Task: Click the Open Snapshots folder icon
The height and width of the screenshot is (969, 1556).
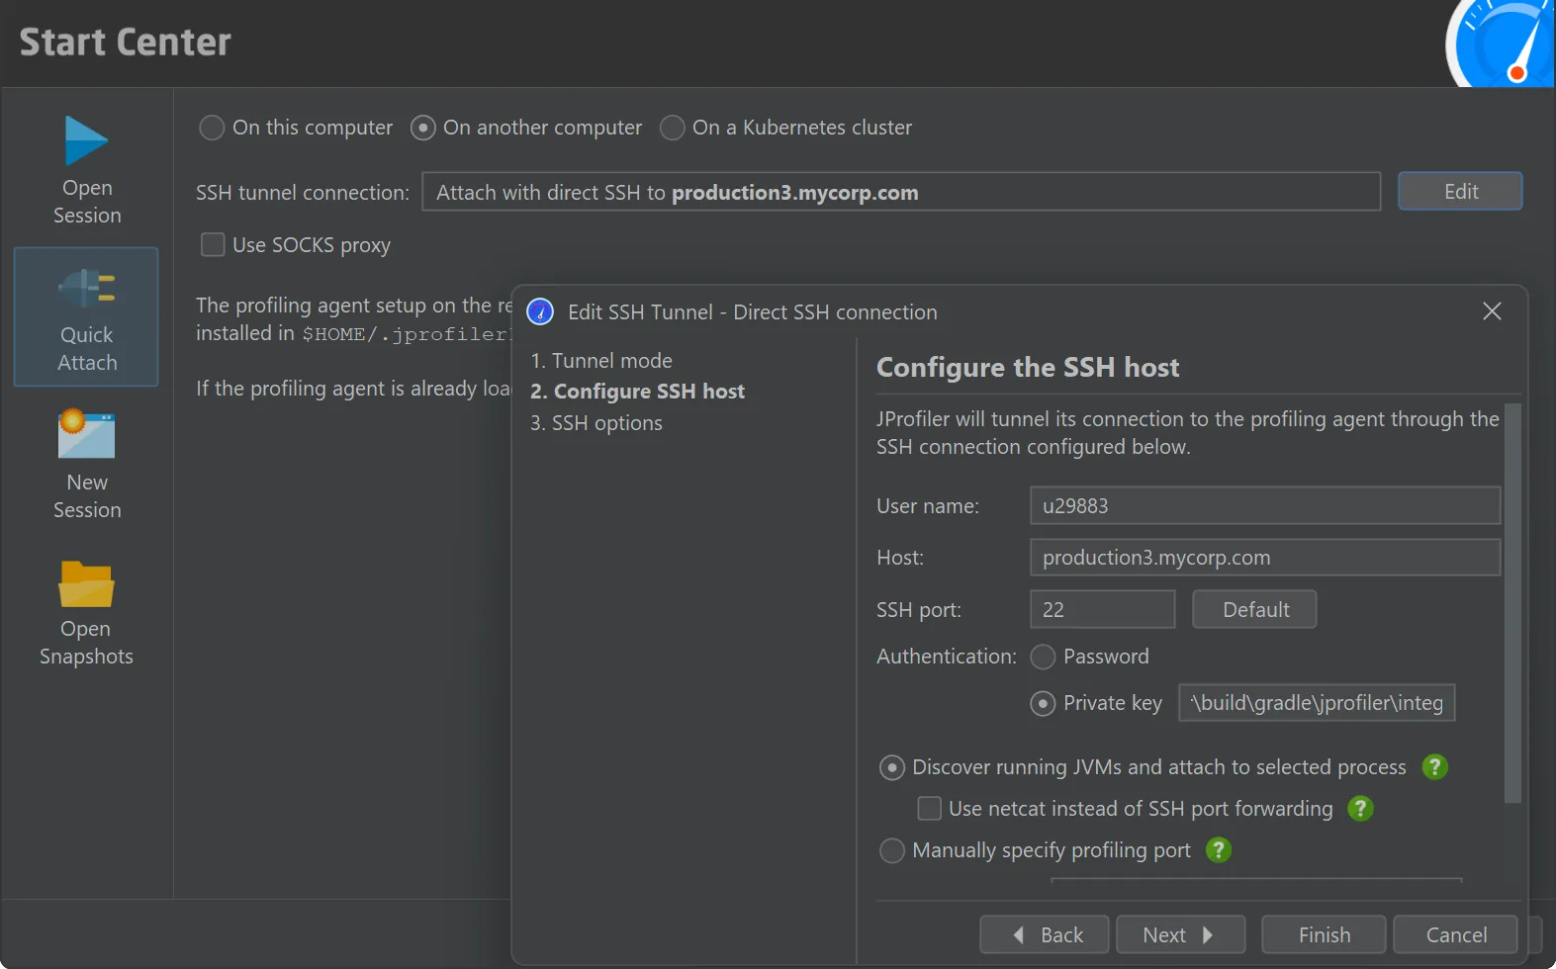Action: click(x=86, y=583)
